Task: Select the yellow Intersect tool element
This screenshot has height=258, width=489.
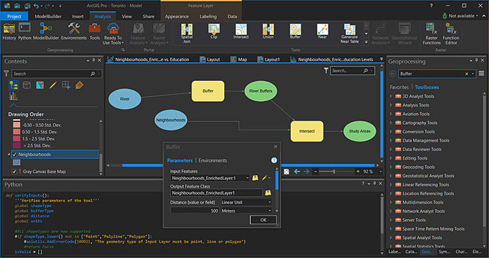Action: coord(307,131)
